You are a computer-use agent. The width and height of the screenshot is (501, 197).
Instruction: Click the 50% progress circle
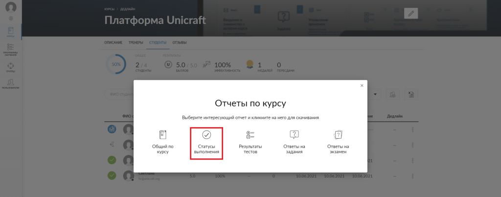pyautogui.click(x=116, y=64)
